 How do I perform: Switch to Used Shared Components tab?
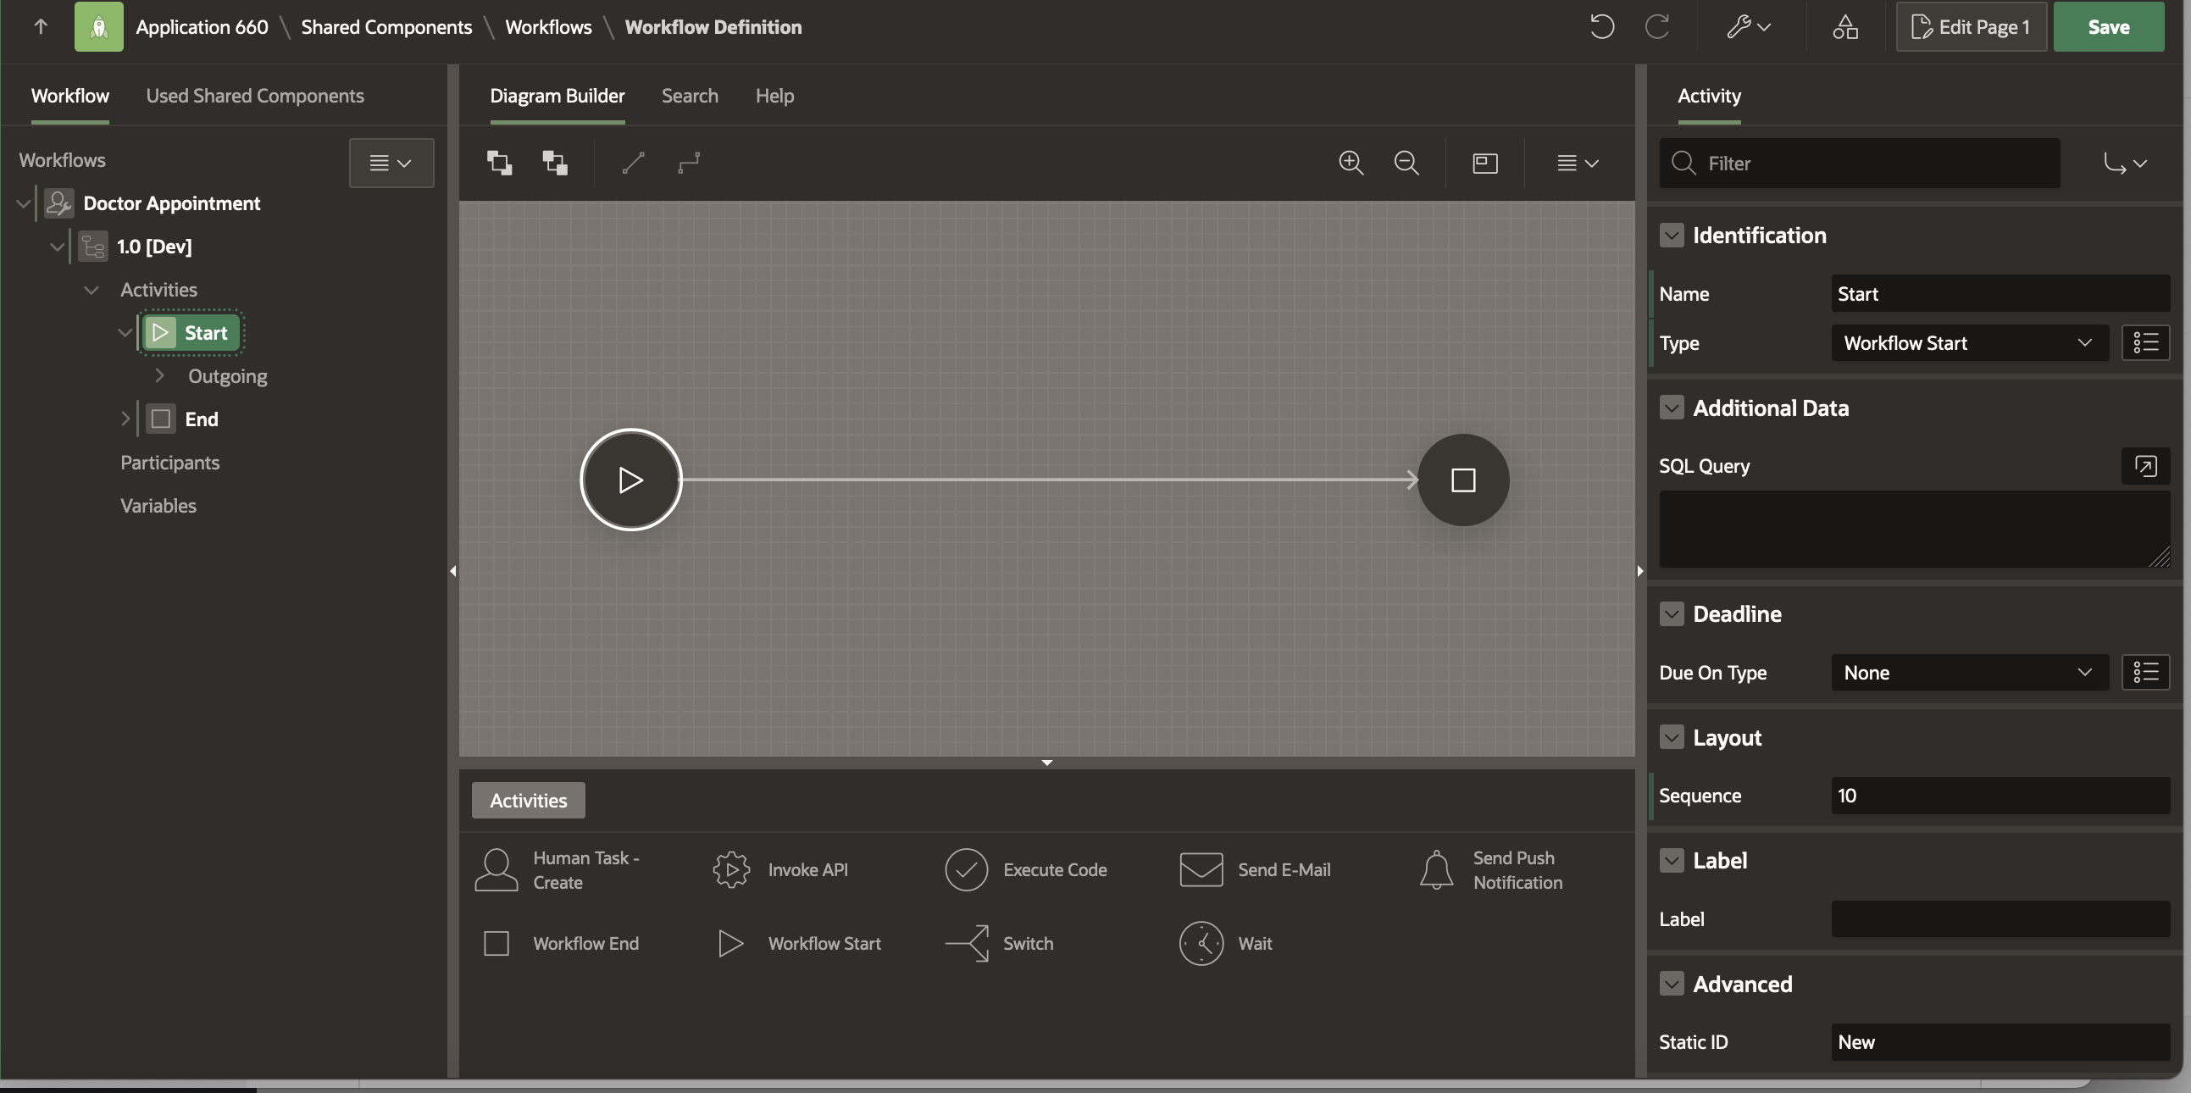[x=254, y=96]
